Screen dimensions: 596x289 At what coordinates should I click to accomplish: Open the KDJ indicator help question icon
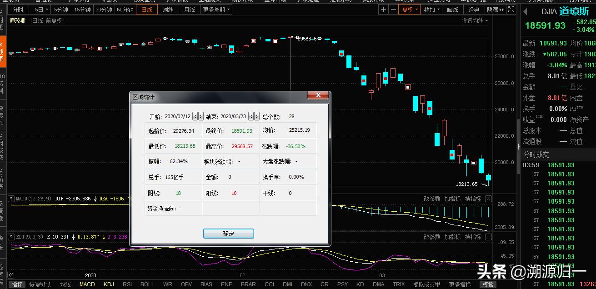[12, 237]
